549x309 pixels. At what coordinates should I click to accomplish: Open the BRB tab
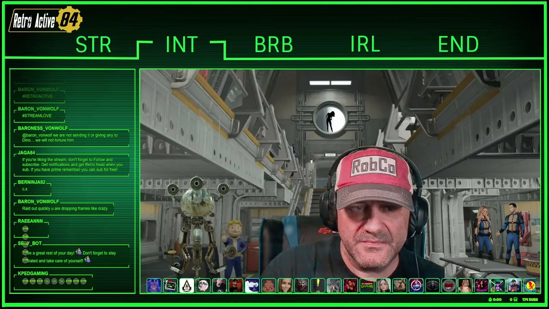pyautogui.click(x=274, y=45)
